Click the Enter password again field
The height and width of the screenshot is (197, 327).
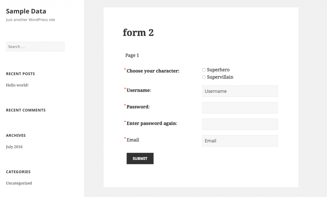pos(240,124)
